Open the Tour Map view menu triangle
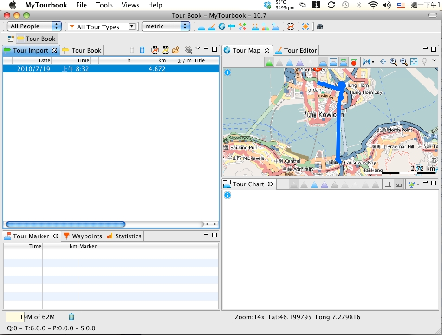Screen dimensions: 442x335 pyautogui.click(x=434, y=60)
